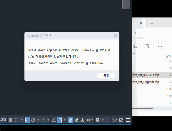Toggle polar tracking icon
The width and height of the screenshot is (172, 131).
tap(33, 120)
